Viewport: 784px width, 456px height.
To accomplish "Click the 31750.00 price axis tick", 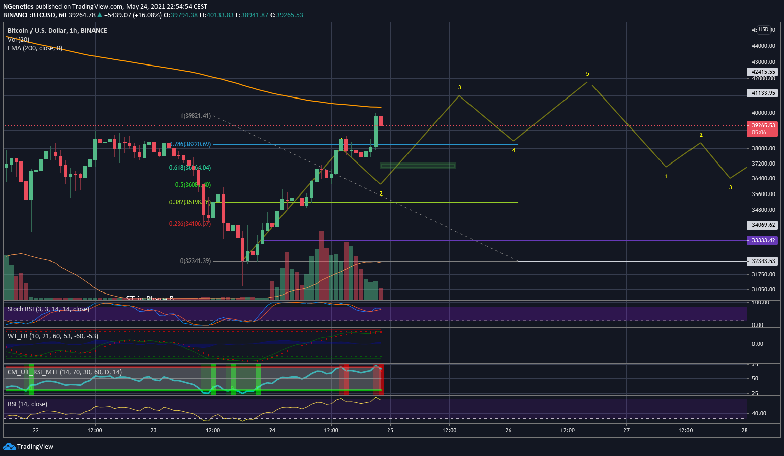I will (x=764, y=274).
